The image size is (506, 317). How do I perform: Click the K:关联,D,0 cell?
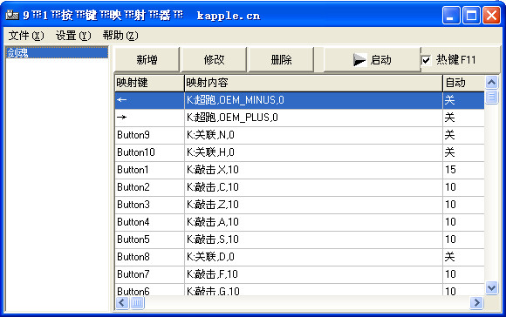click(x=313, y=257)
